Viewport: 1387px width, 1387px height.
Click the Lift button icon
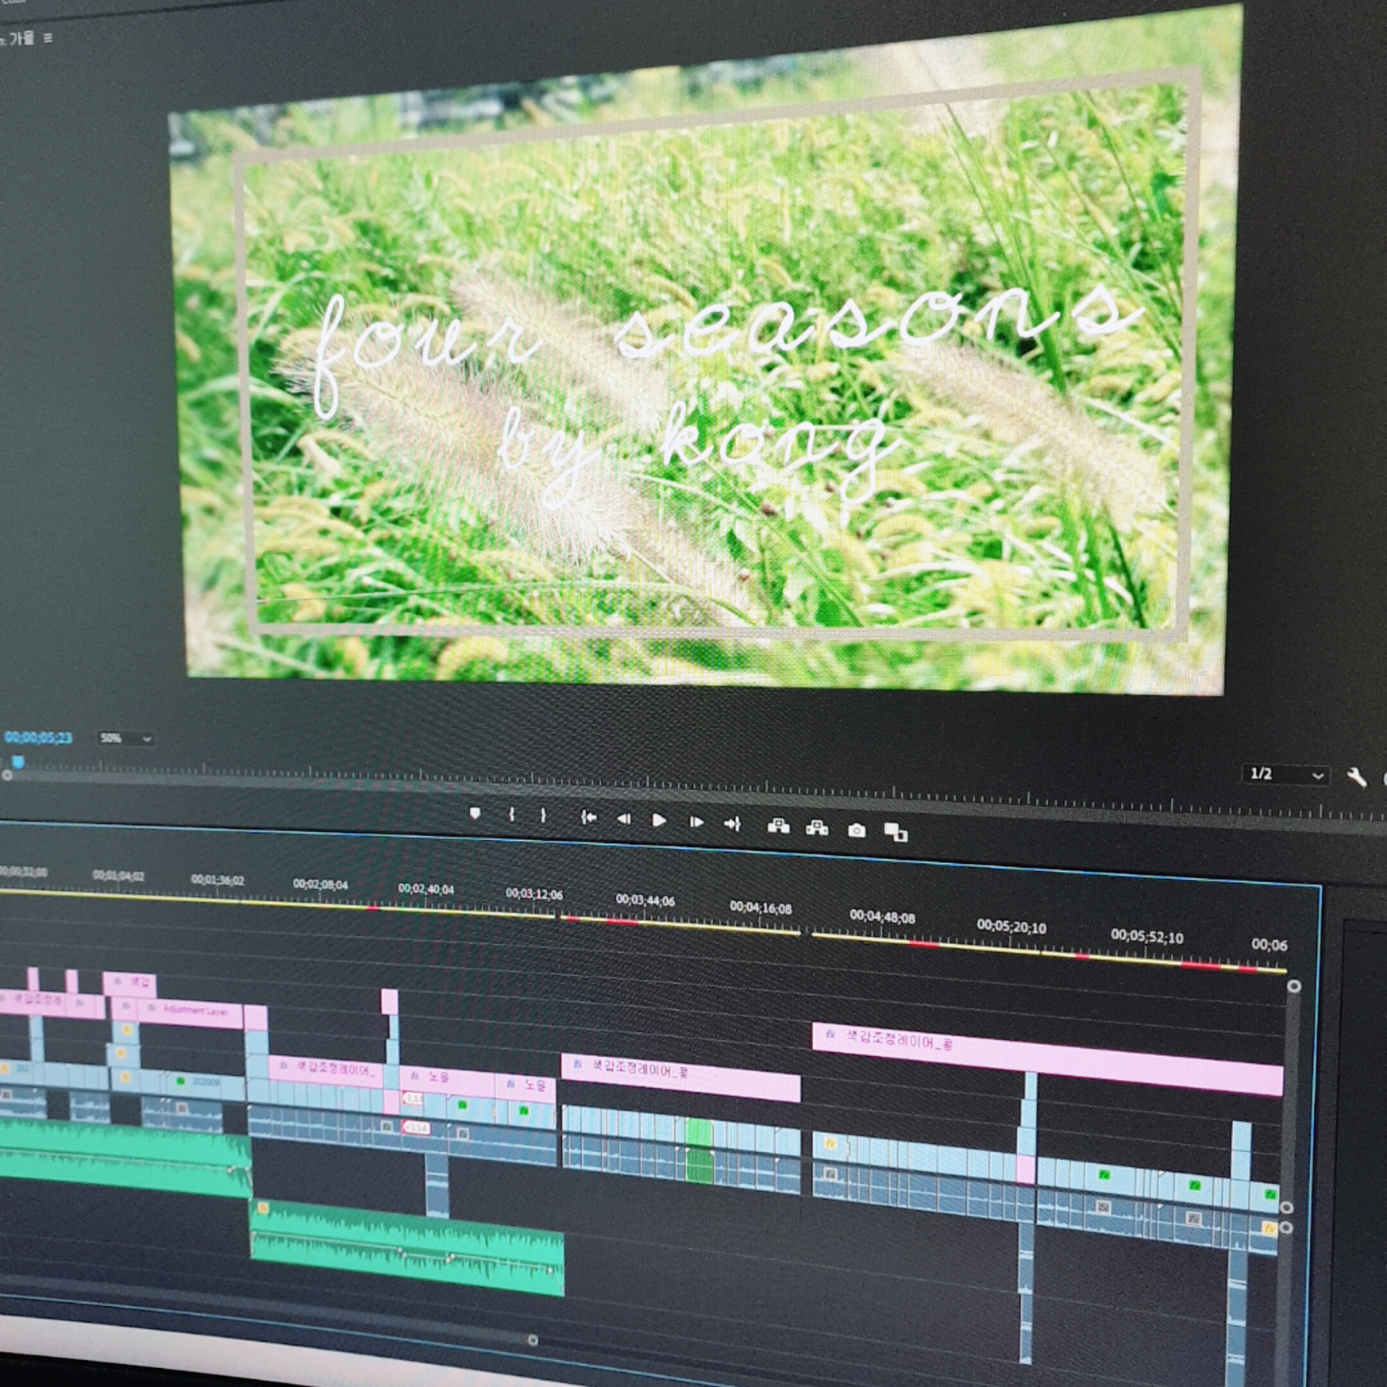click(778, 826)
